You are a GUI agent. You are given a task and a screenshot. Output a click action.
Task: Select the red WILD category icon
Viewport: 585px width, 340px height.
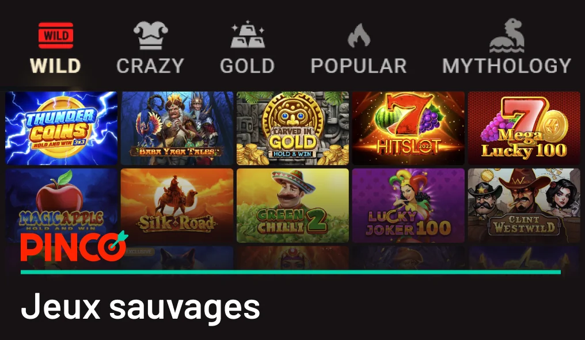click(x=56, y=36)
